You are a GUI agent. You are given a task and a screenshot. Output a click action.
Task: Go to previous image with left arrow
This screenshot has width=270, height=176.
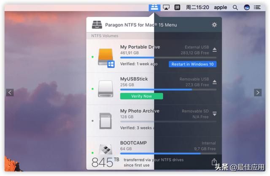click(10, 92)
